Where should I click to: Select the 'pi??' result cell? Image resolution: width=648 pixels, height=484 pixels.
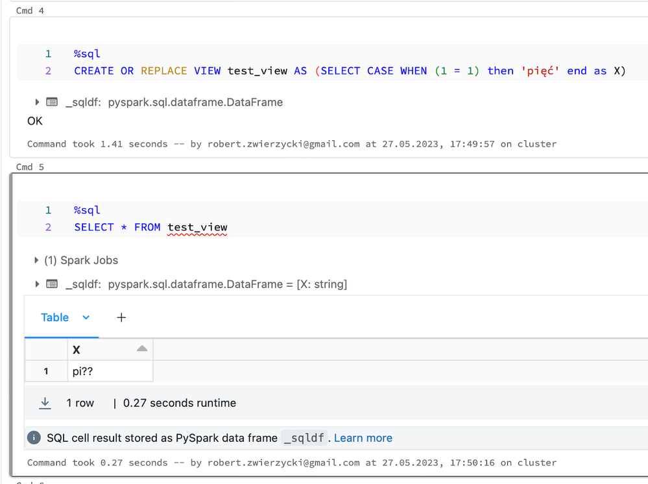(110, 371)
